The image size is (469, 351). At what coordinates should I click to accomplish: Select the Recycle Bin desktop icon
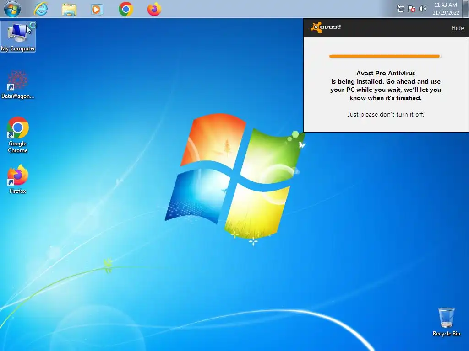pyautogui.click(x=446, y=322)
